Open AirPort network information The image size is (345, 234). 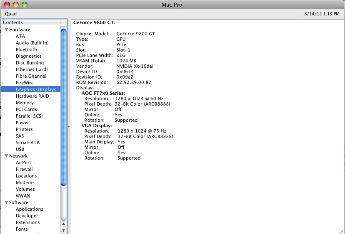(x=23, y=163)
